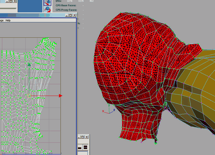Close the UV texture editor window
The width and height of the screenshot is (215, 155).
[74, 15]
